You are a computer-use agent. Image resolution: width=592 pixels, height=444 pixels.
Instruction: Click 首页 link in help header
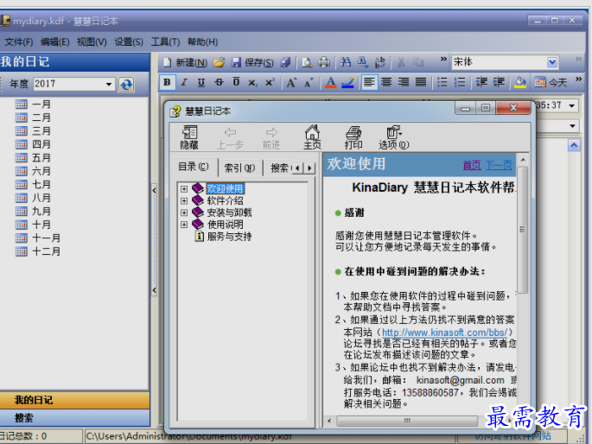point(472,165)
